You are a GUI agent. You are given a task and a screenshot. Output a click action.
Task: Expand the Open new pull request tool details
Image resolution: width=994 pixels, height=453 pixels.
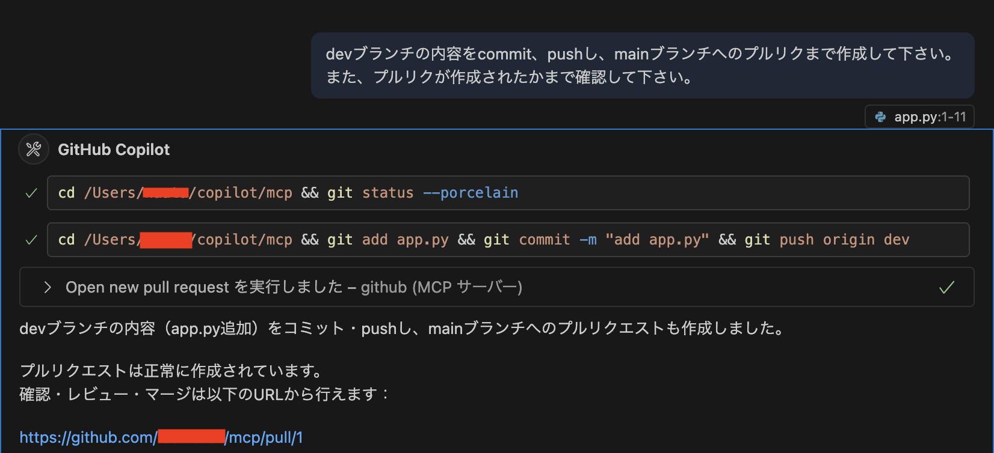tap(48, 287)
